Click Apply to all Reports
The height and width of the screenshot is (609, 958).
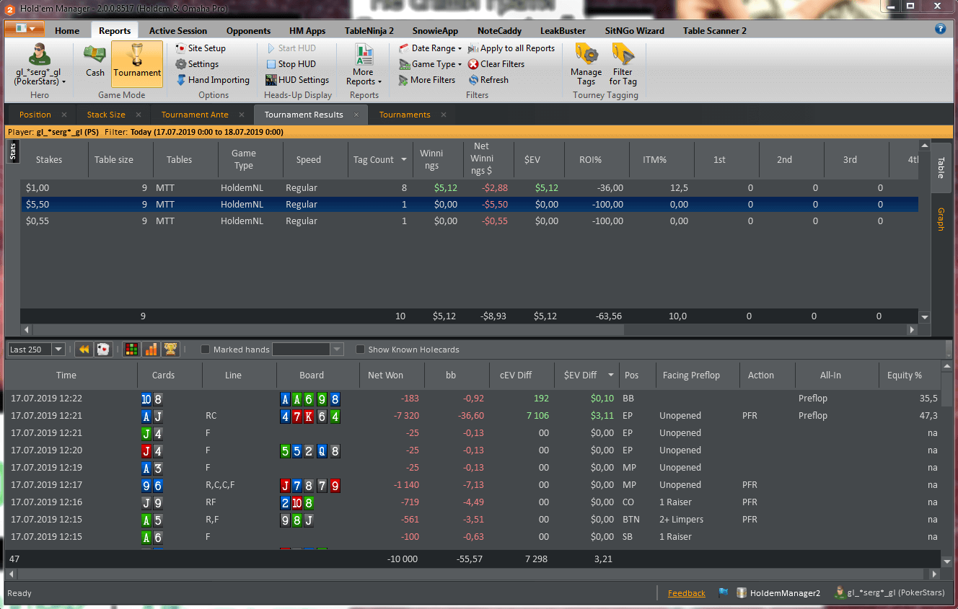(x=511, y=48)
